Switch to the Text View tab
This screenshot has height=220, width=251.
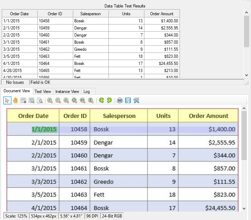(43, 92)
